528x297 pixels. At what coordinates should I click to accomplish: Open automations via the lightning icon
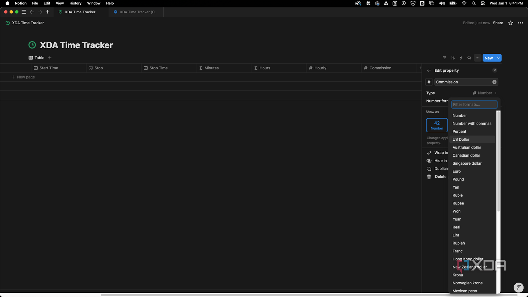(461, 58)
